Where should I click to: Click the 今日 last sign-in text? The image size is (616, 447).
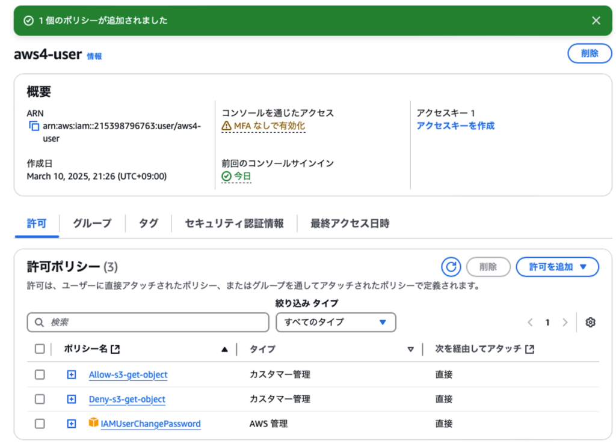(x=242, y=176)
